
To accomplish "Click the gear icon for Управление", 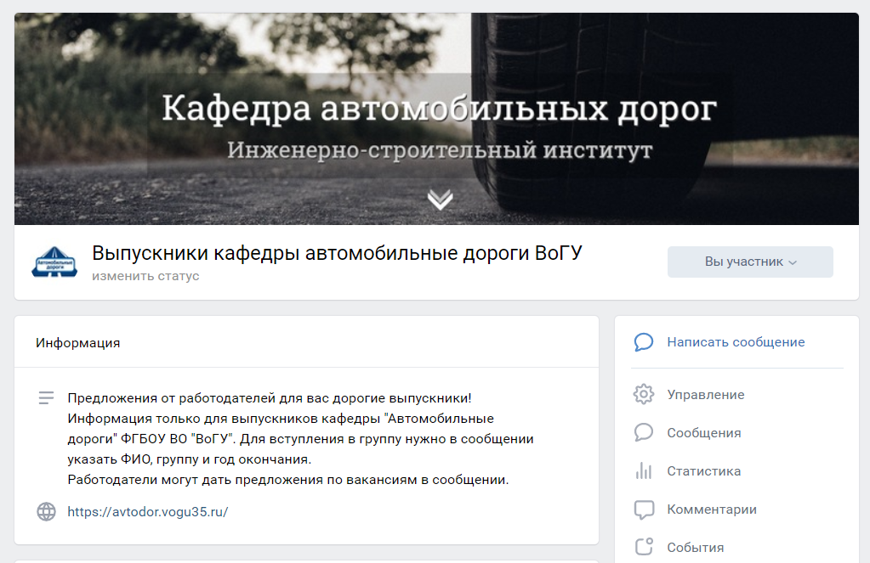I will 644,395.
